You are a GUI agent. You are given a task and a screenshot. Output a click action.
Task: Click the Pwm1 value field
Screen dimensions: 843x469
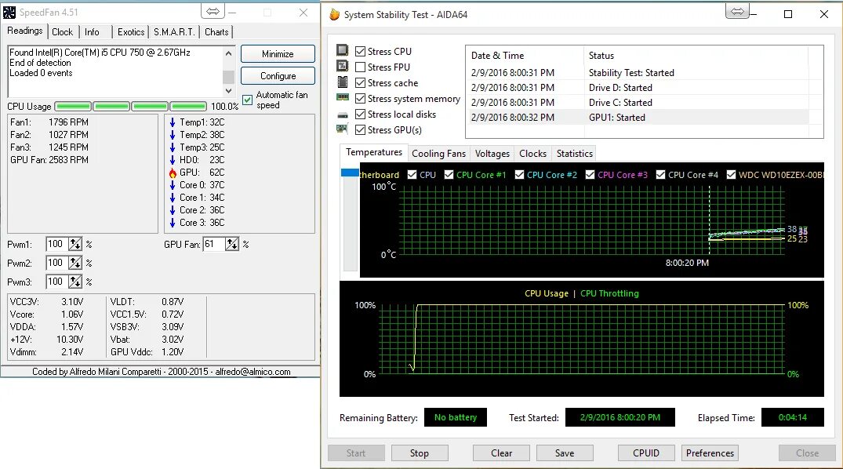click(x=57, y=244)
